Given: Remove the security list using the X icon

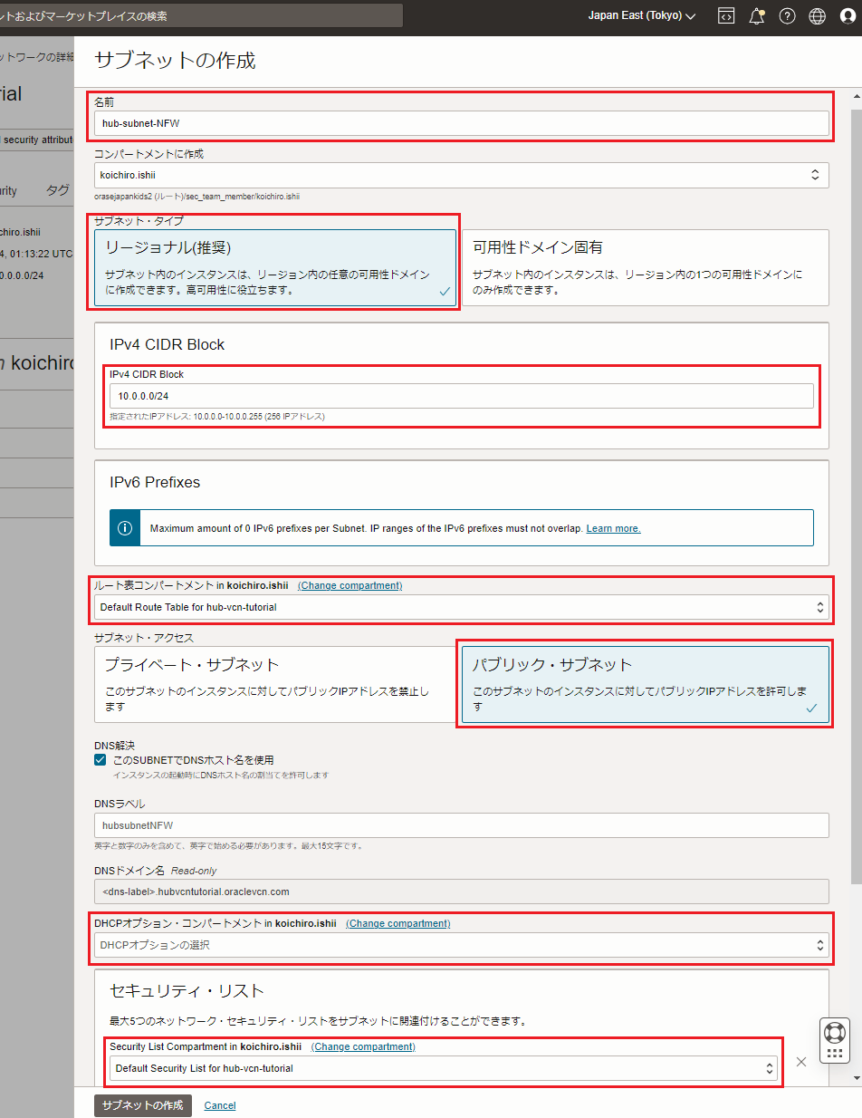Looking at the screenshot, I should pos(800,1062).
